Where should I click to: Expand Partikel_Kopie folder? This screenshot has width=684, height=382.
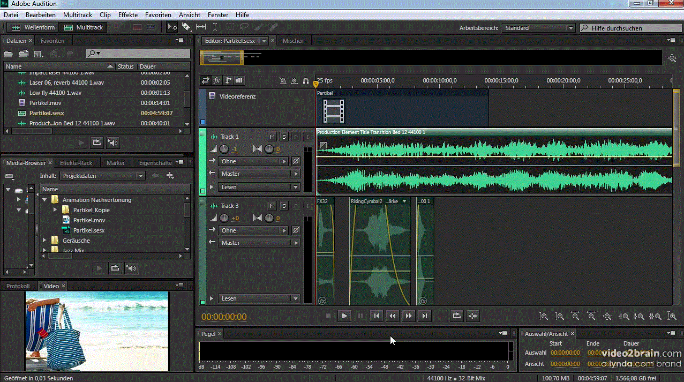tap(55, 210)
